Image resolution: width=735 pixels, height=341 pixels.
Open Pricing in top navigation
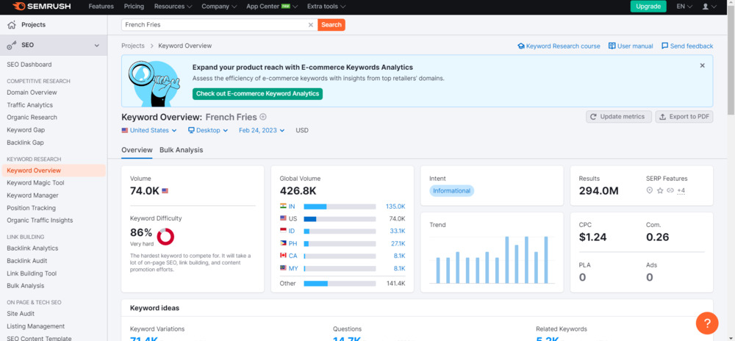[134, 7]
